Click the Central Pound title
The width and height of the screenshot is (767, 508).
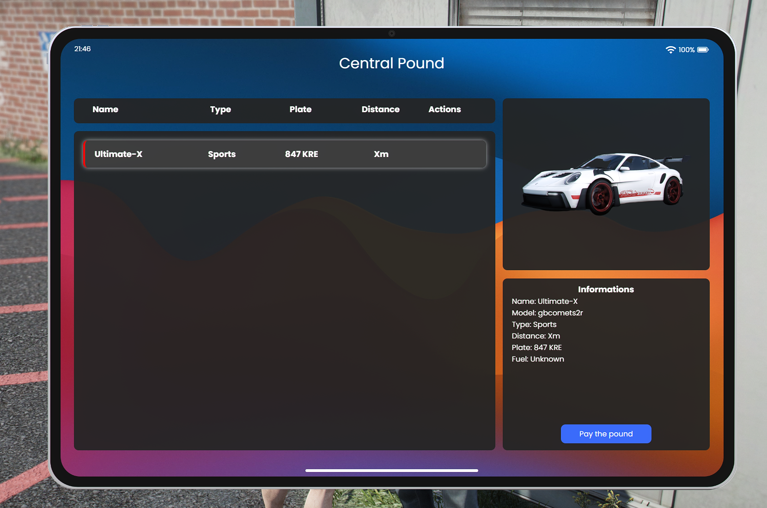point(391,63)
